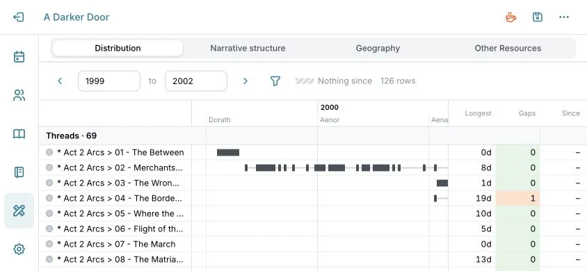Click the orange gaps cell showing 1
Viewport: 587px width, 271px height.
pos(517,198)
